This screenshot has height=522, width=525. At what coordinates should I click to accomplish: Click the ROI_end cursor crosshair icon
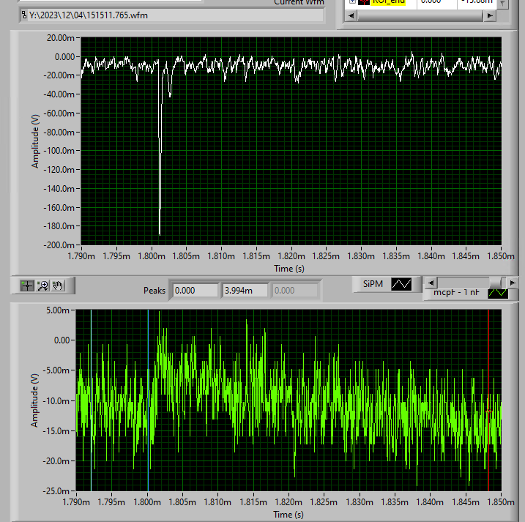[364, 2]
